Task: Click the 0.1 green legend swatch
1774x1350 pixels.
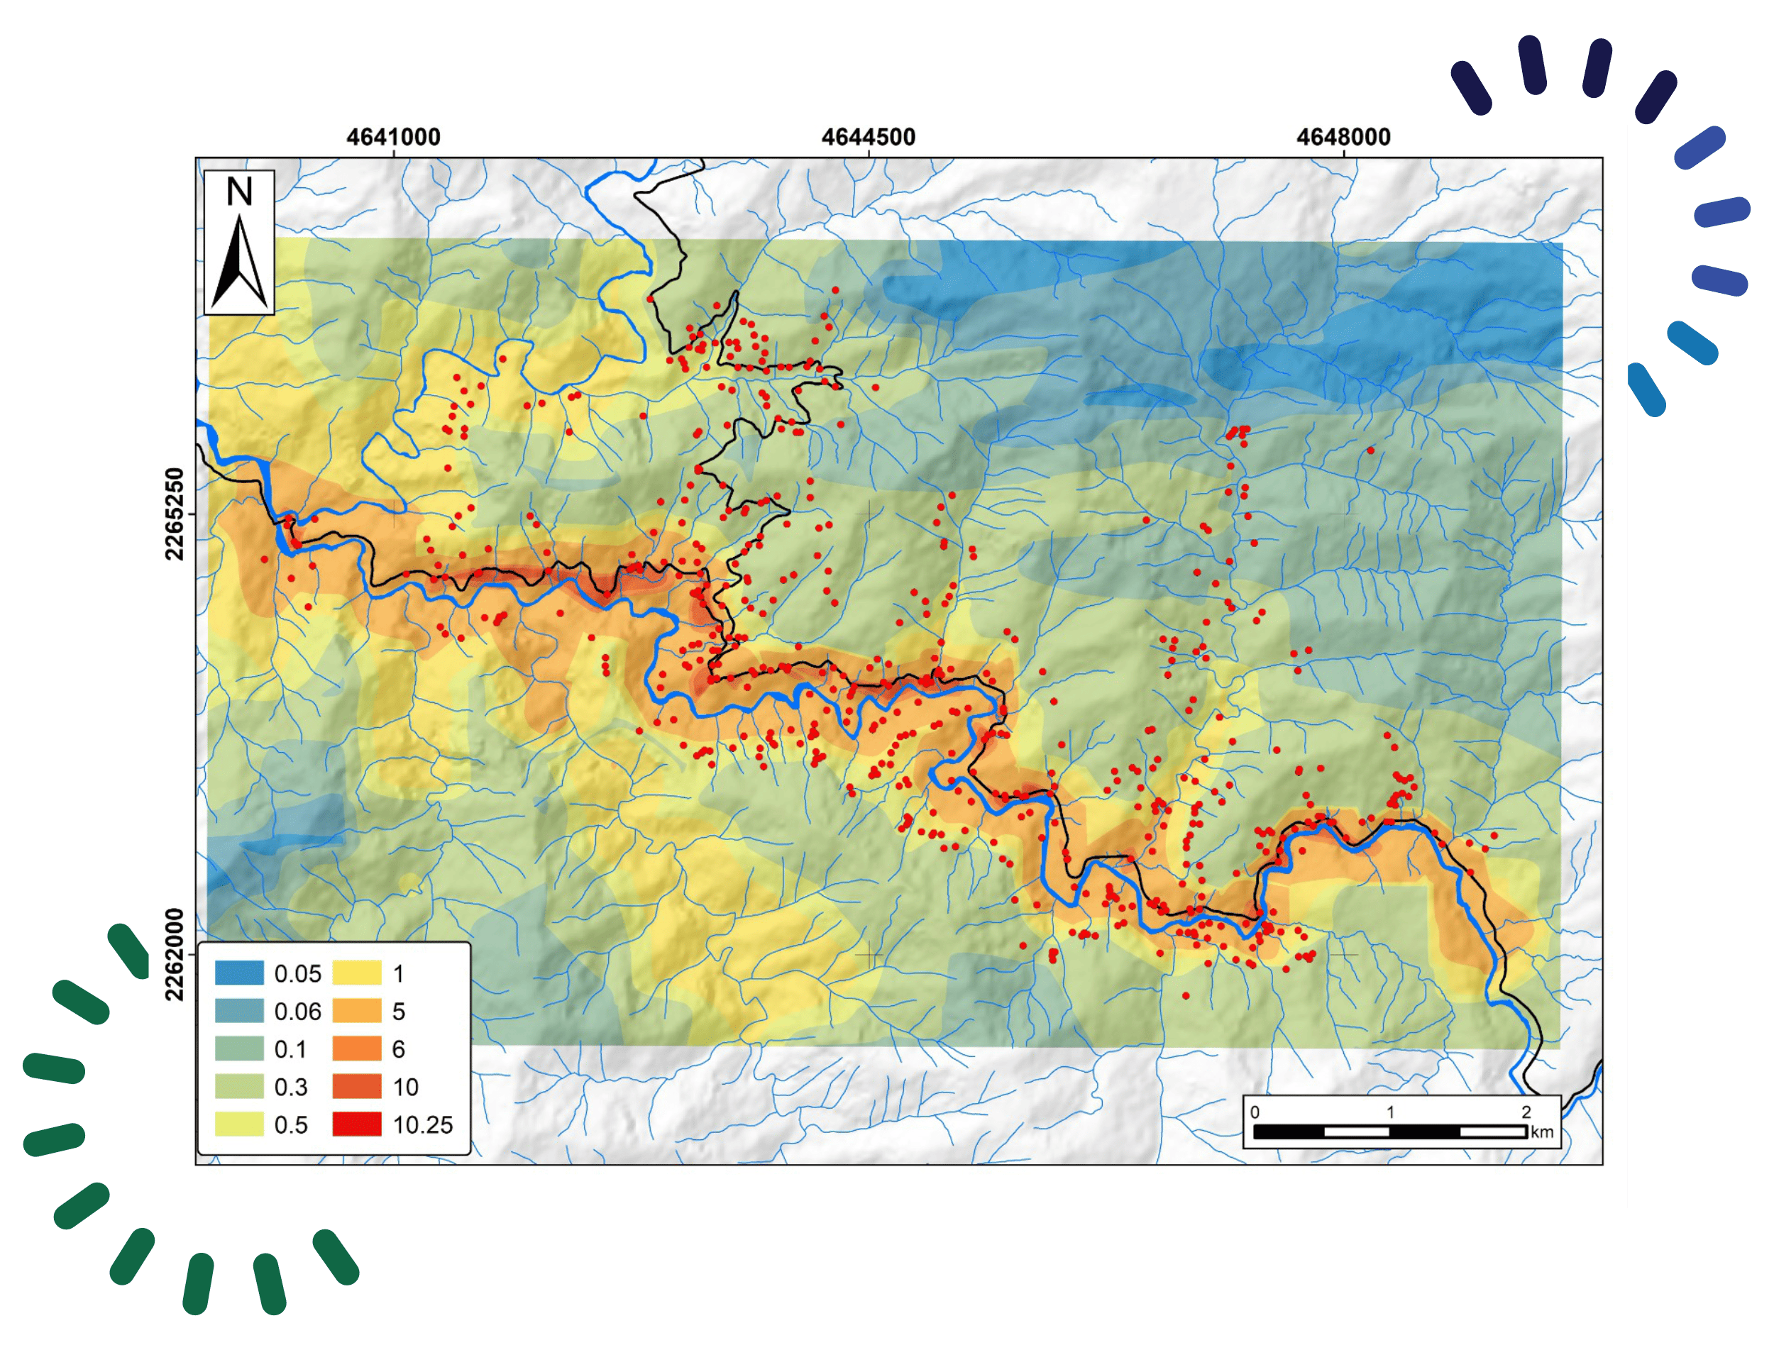Action: (238, 1049)
